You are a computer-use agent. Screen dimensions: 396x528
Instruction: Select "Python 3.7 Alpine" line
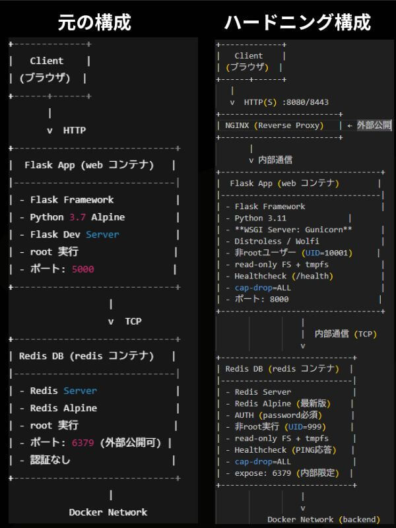[x=77, y=217]
